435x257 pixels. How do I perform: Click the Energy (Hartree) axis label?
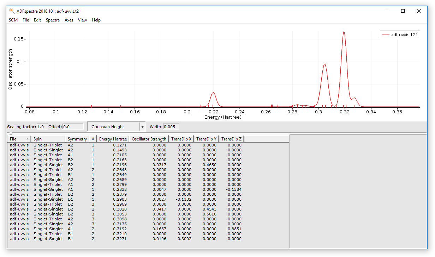click(223, 117)
